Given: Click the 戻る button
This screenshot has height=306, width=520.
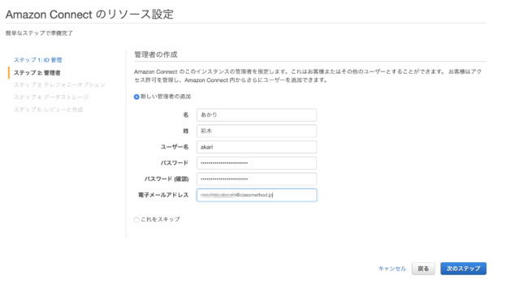Looking at the screenshot, I should [x=423, y=269].
